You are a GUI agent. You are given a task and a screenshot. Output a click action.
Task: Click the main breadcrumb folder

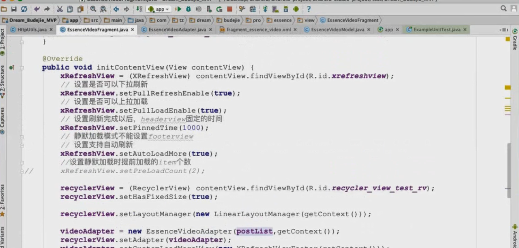click(113, 20)
